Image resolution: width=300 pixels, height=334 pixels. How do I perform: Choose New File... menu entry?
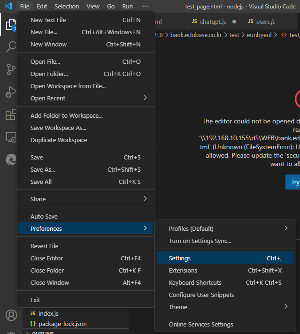pos(85,32)
